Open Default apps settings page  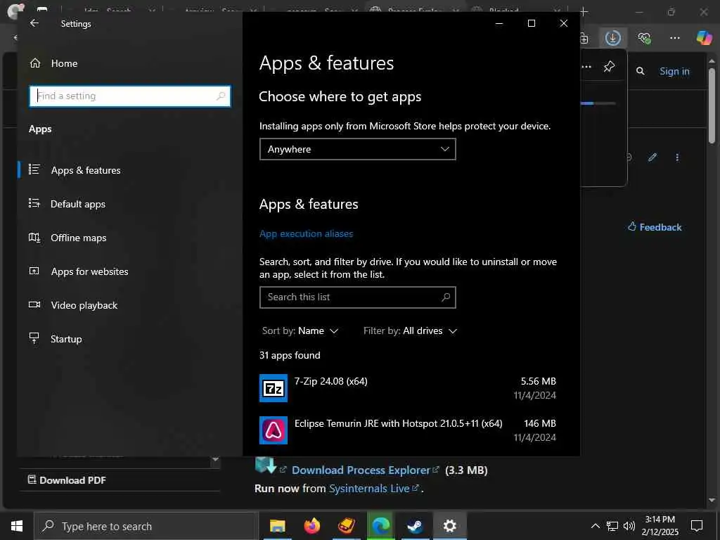(78, 204)
